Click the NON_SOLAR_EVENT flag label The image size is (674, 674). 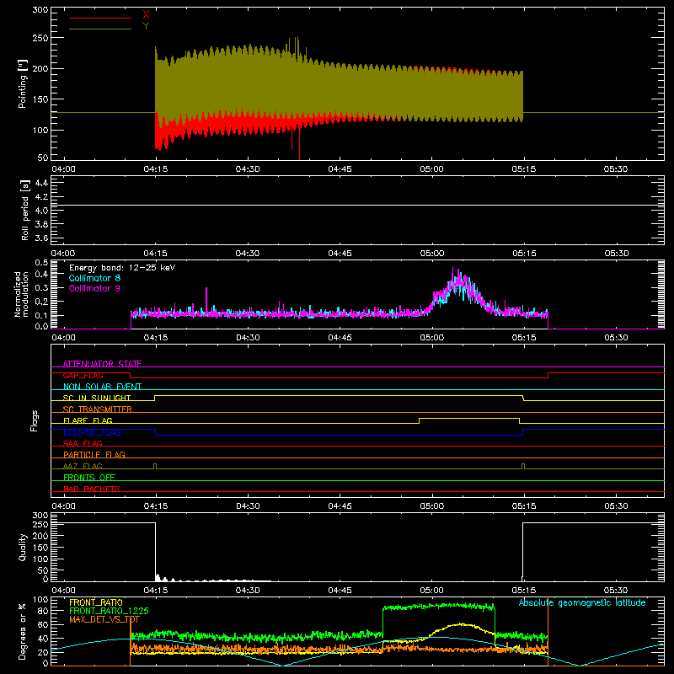(102, 387)
